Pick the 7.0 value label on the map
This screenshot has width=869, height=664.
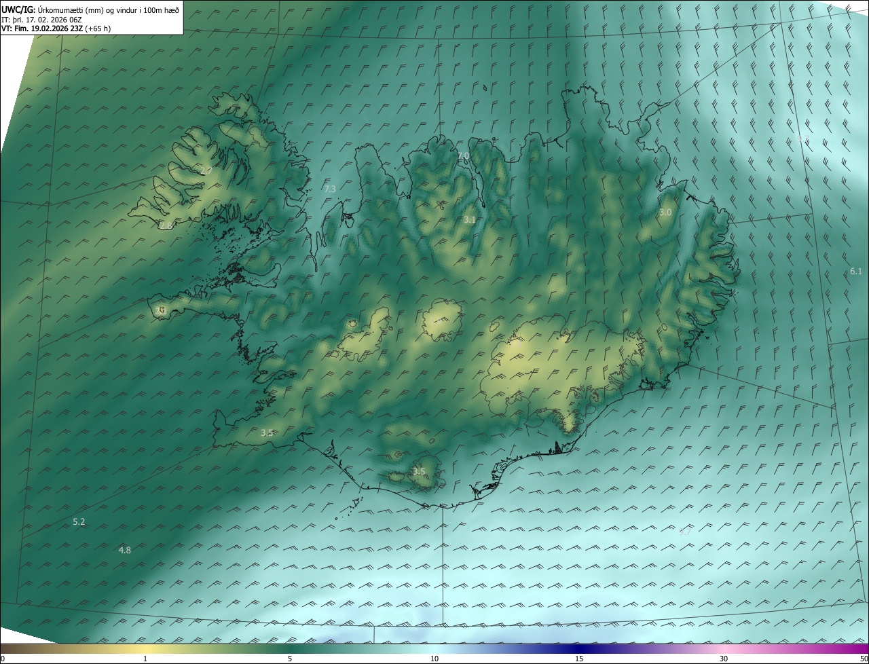tap(463, 156)
